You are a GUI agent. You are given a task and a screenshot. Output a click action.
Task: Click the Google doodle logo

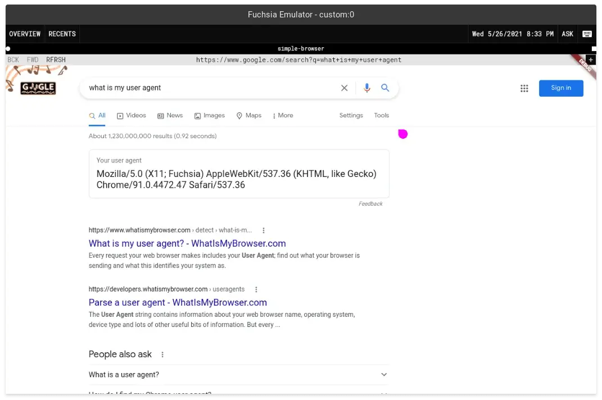(38, 88)
